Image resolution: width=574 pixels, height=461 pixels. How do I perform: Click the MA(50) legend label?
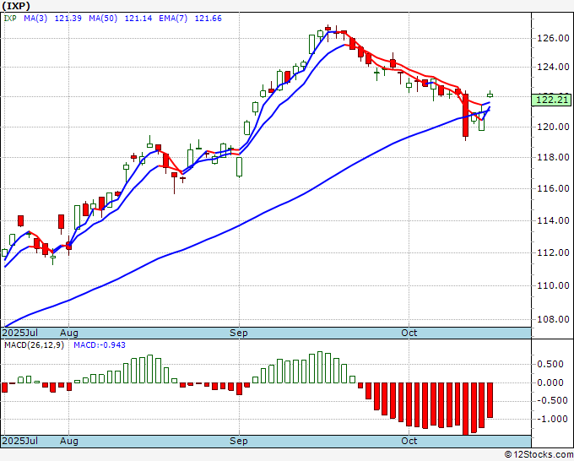click(103, 19)
